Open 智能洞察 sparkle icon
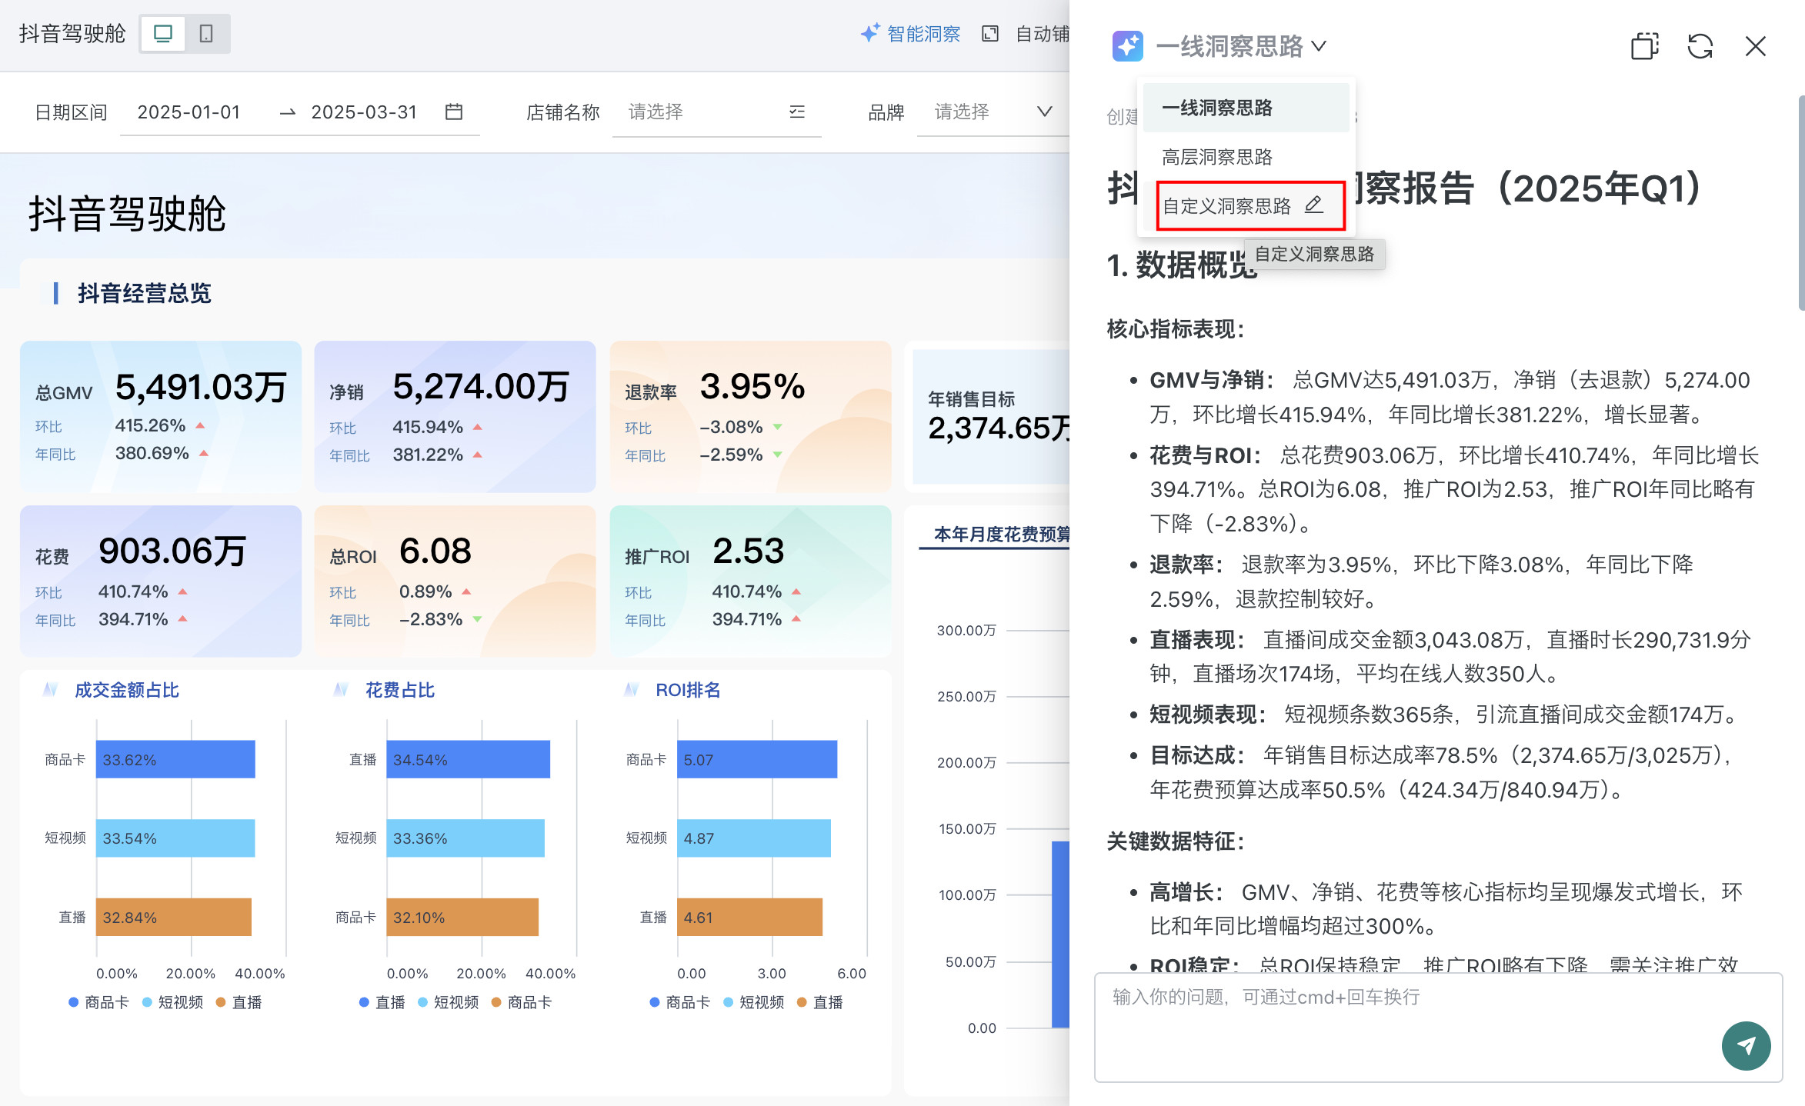Screen dimensions: 1805x1106 (x=869, y=33)
